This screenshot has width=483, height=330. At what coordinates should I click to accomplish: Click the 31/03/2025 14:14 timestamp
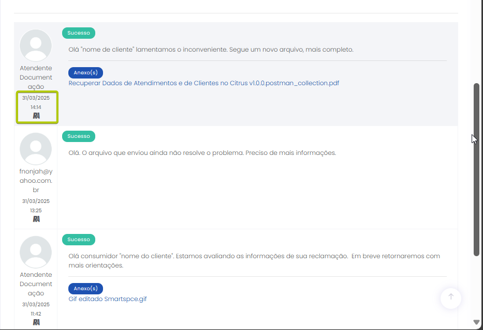point(36,102)
